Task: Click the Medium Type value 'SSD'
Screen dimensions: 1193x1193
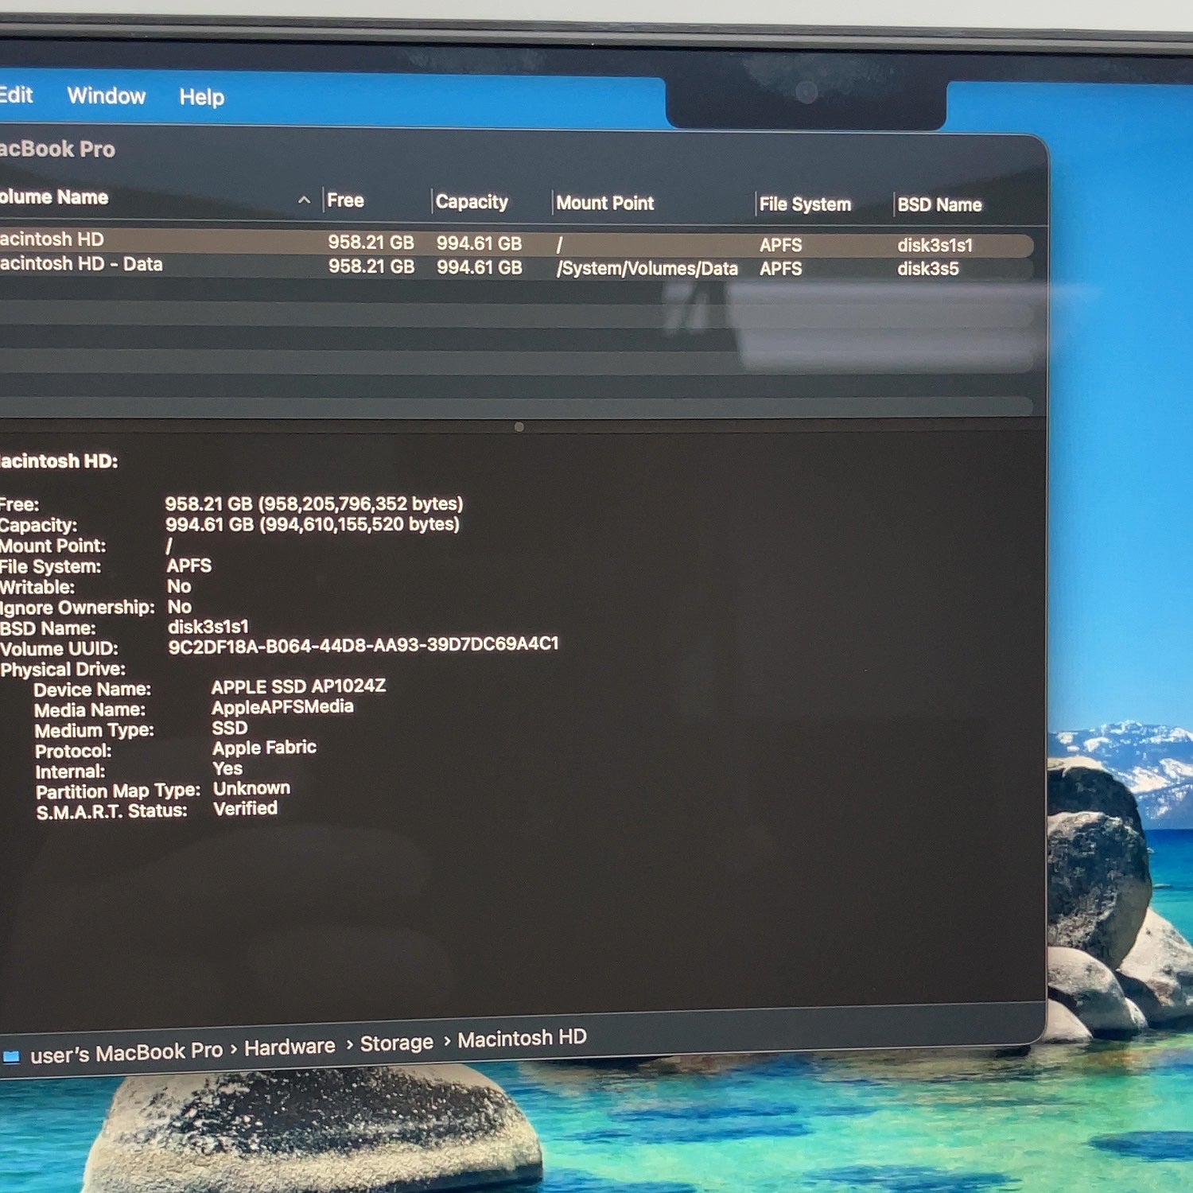Action: (230, 728)
